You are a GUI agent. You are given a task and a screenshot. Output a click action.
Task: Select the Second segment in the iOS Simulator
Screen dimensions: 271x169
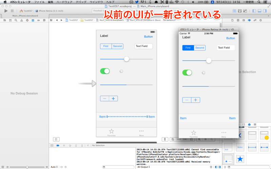tap(200, 48)
